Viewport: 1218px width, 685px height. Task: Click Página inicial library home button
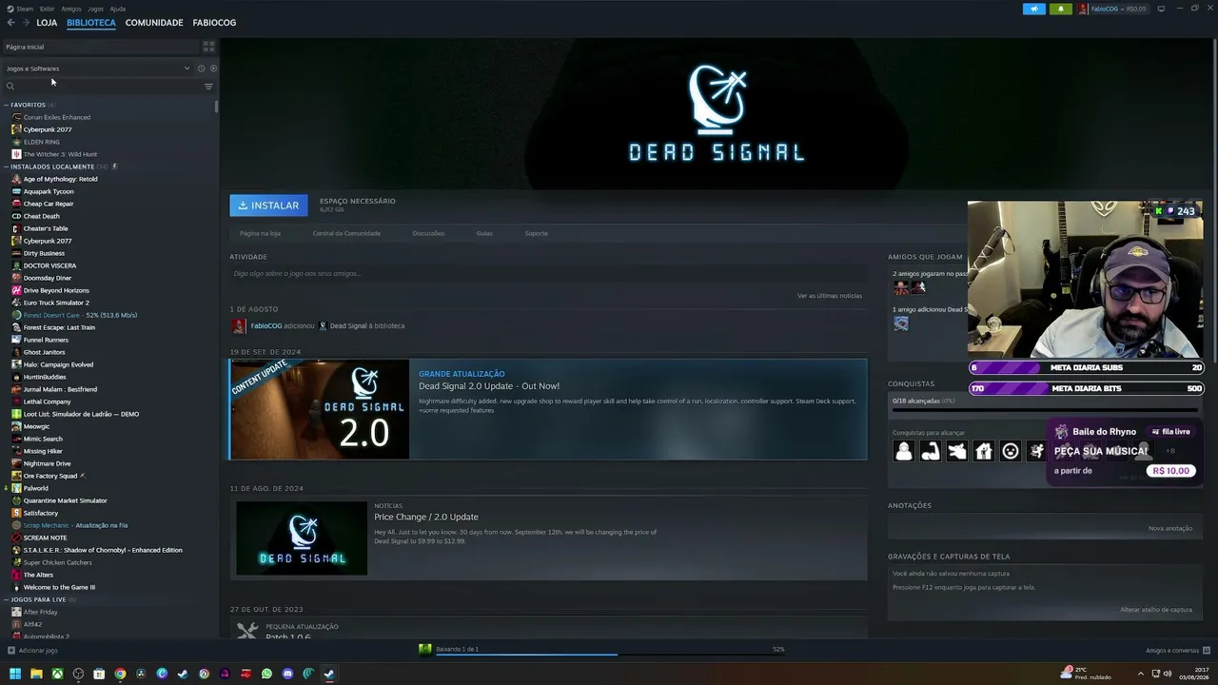[x=101, y=47]
